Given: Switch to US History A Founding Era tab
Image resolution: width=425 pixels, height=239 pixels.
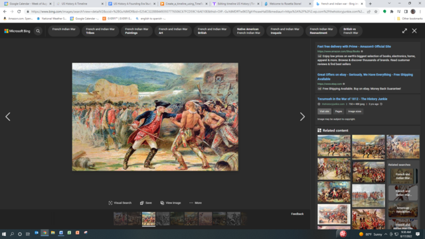Looking at the screenshot, I should (132, 4).
